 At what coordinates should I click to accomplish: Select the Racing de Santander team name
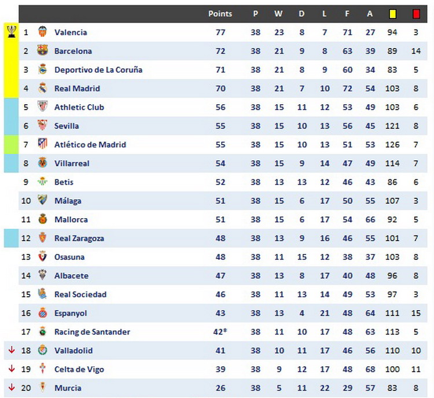(x=92, y=332)
